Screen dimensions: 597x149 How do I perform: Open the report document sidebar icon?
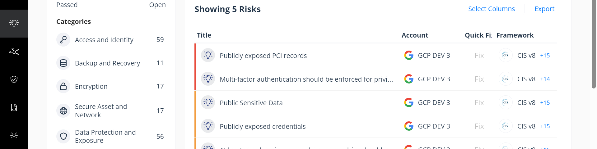[14, 107]
